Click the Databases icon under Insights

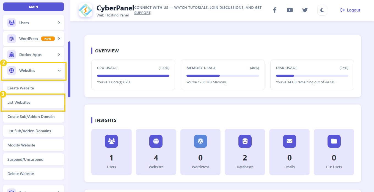click(245, 141)
